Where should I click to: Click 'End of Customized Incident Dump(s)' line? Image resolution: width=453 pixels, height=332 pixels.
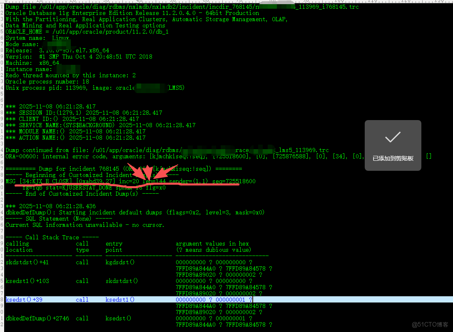tap(82, 194)
